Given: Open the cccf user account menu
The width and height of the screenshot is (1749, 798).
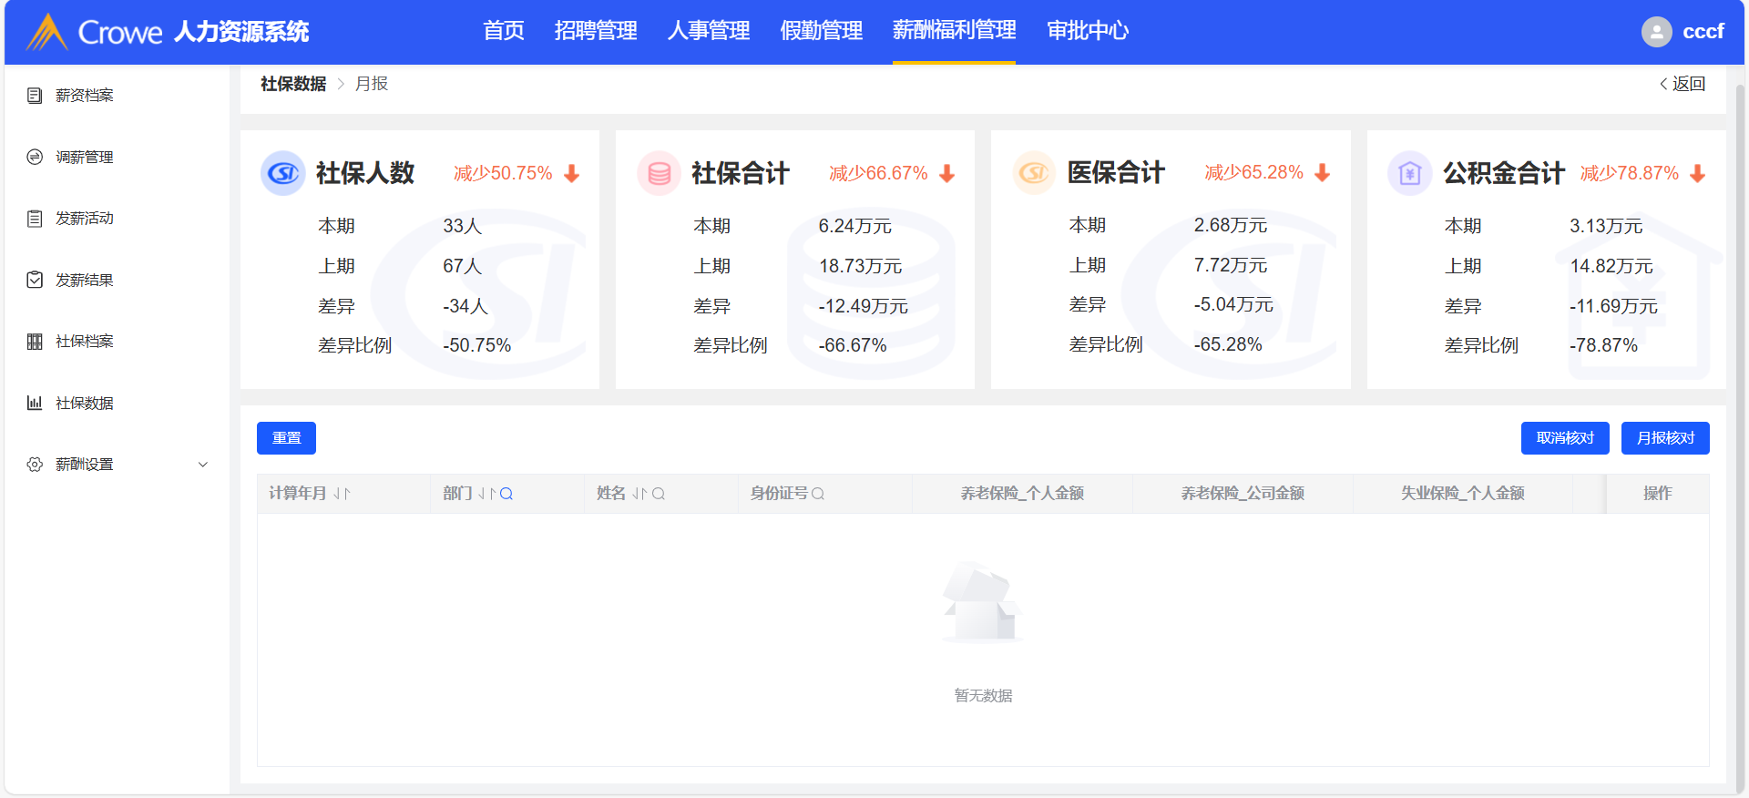Looking at the screenshot, I should pyautogui.click(x=1702, y=32).
